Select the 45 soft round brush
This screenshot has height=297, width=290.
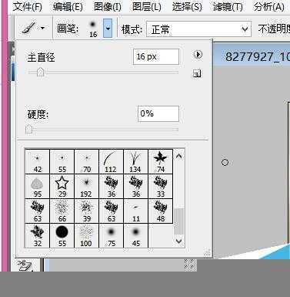(x=136, y=235)
